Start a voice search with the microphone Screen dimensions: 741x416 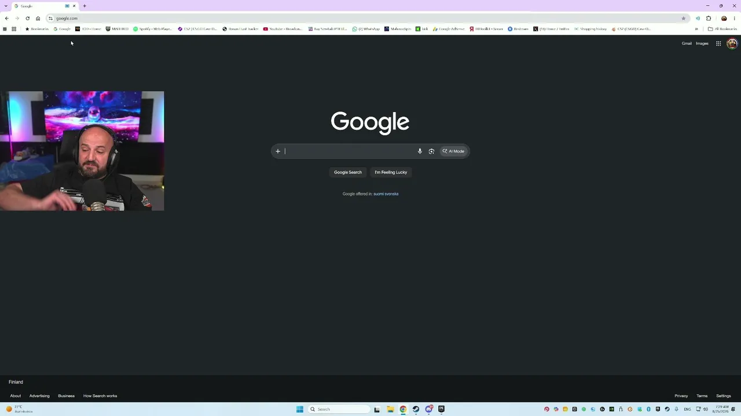click(420, 151)
